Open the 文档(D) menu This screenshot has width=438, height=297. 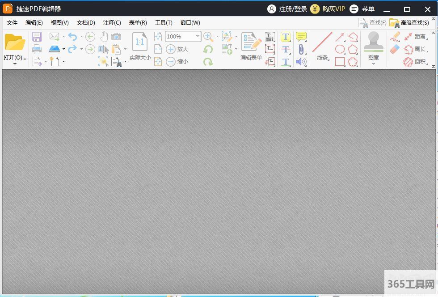(x=86, y=23)
